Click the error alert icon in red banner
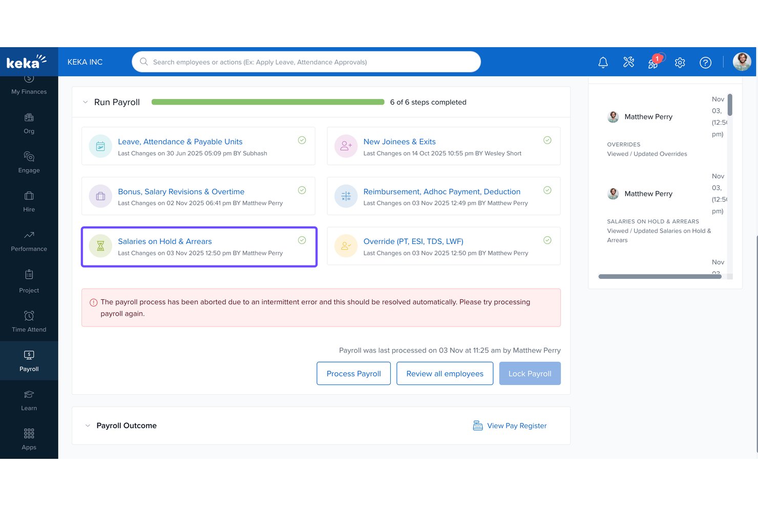Viewport: 758px width, 506px height. pyautogui.click(x=93, y=302)
